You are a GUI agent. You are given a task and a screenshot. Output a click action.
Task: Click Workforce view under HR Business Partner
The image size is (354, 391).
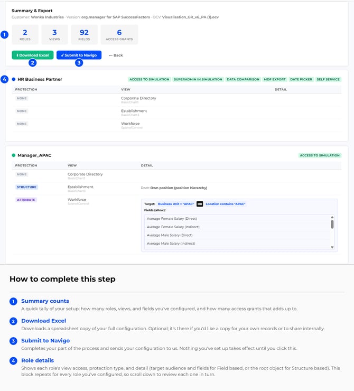click(131, 124)
